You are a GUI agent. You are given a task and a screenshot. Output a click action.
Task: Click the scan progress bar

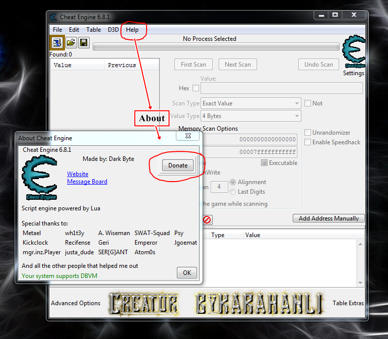(x=216, y=47)
